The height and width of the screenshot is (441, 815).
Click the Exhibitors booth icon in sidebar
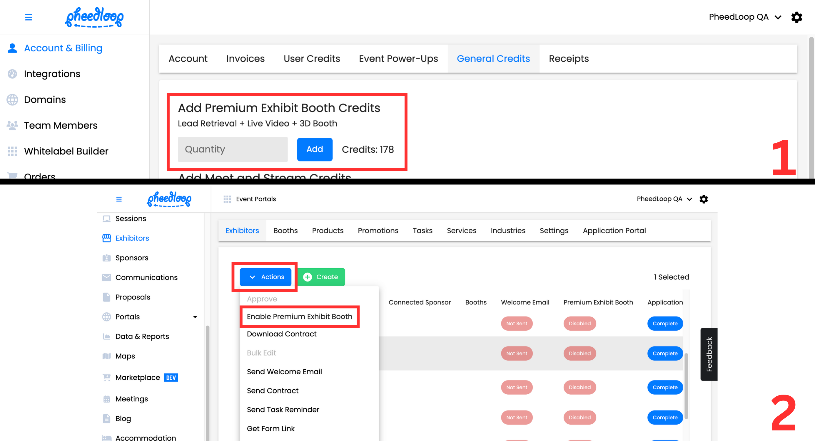click(107, 238)
